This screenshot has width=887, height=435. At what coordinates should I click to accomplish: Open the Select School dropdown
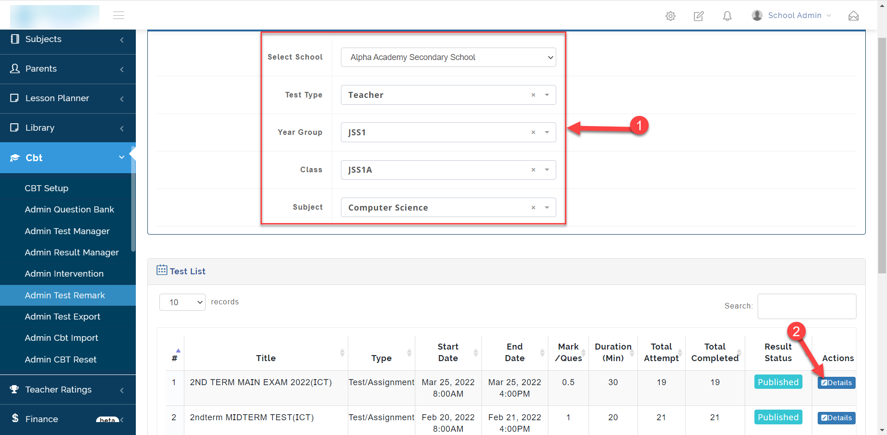448,57
